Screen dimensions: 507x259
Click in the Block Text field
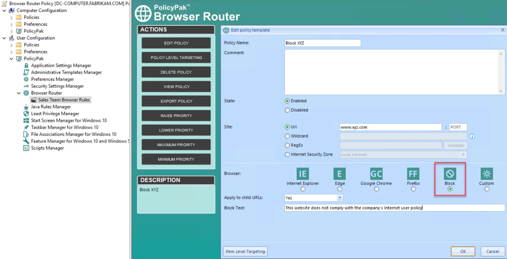(x=395, y=208)
